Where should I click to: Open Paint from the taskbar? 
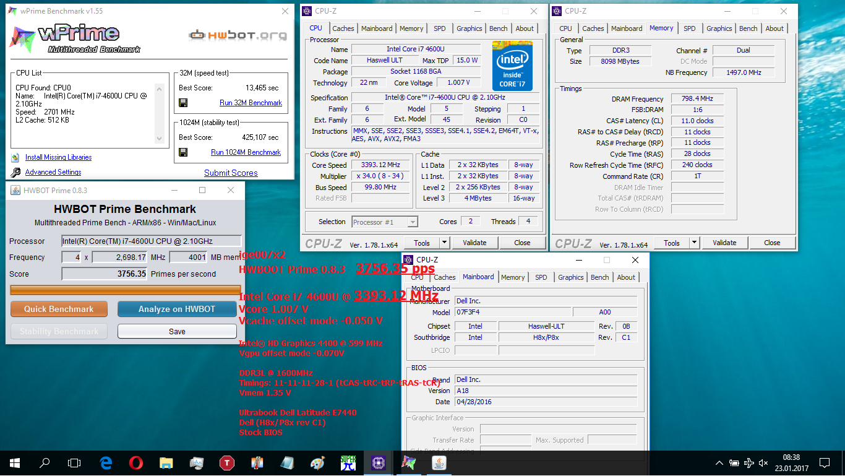pos(317,462)
